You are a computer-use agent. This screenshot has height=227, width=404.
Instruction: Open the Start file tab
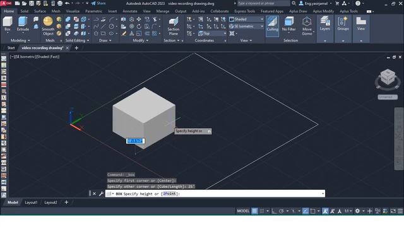click(11, 48)
